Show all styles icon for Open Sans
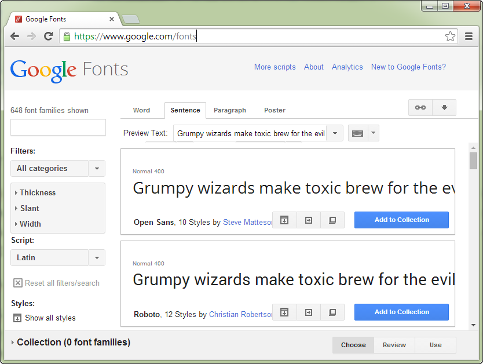 [284, 220]
